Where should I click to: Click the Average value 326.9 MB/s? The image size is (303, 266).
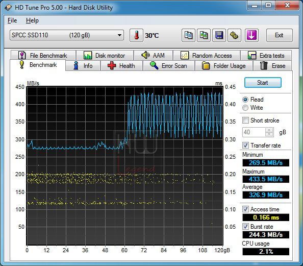pos(266,195)
